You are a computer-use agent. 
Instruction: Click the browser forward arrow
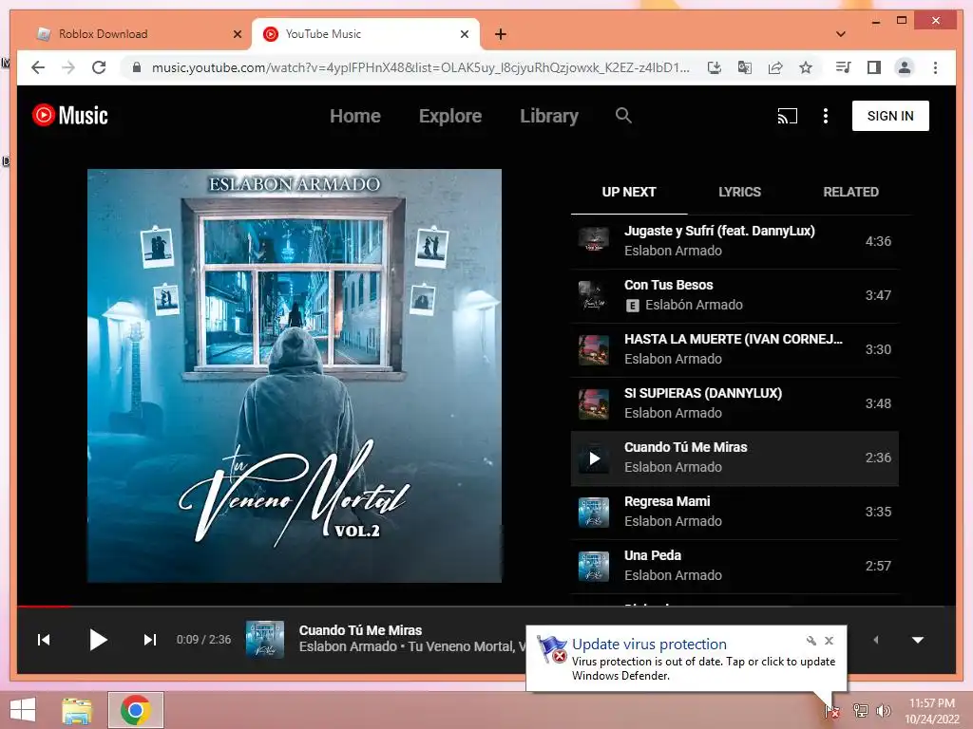tap(68, 67)
